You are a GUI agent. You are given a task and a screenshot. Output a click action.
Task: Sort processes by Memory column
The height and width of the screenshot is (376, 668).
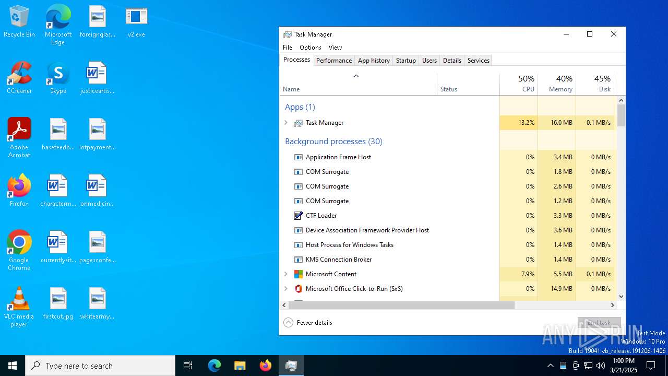557,84
